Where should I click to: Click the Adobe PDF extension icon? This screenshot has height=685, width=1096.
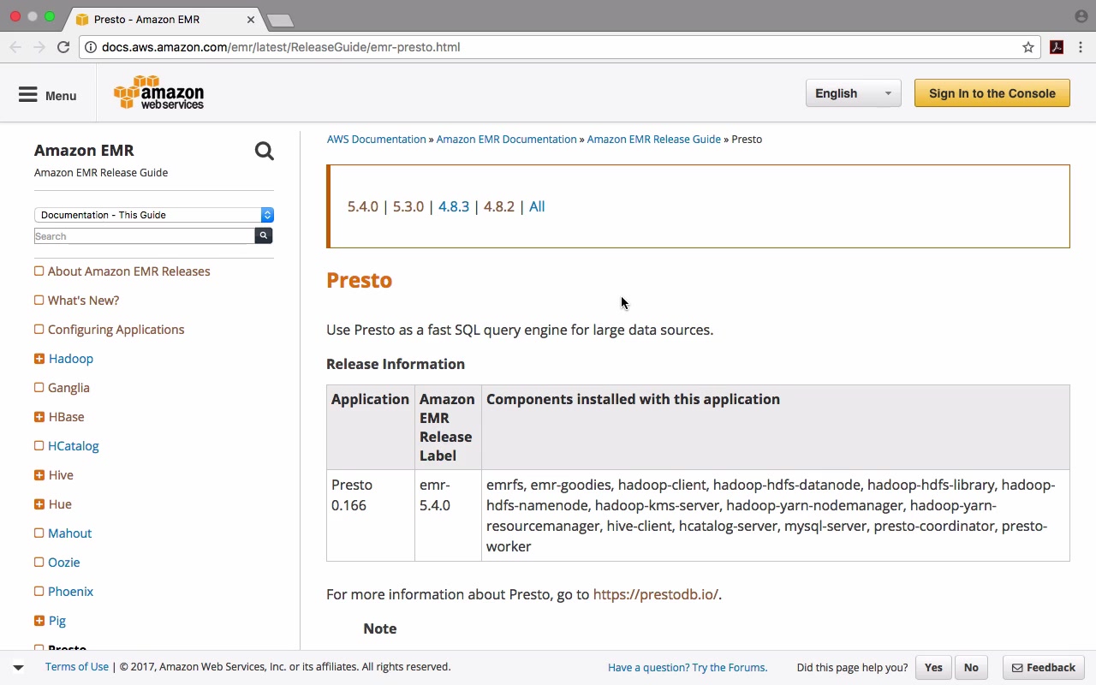[1057, 47]
